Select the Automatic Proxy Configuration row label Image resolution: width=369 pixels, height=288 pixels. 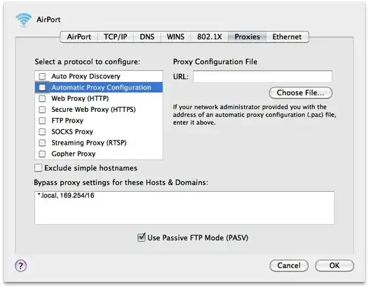[x=101, y=87]
